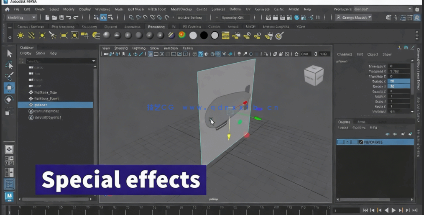Click the undo arrow icon
424x215 pixels.
69,18
